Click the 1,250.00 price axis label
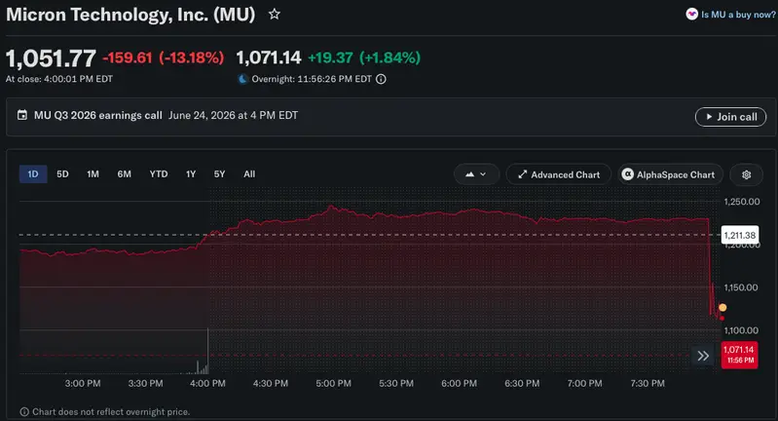This screenshot has width=778, height=421. pyautogui.click(x=741, y=202)
